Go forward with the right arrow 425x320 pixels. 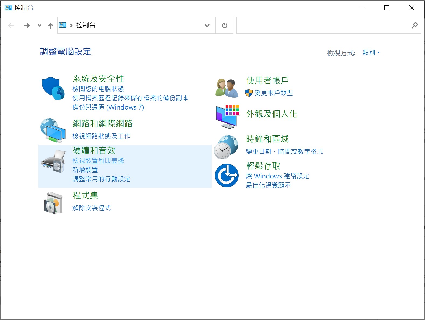26,26
